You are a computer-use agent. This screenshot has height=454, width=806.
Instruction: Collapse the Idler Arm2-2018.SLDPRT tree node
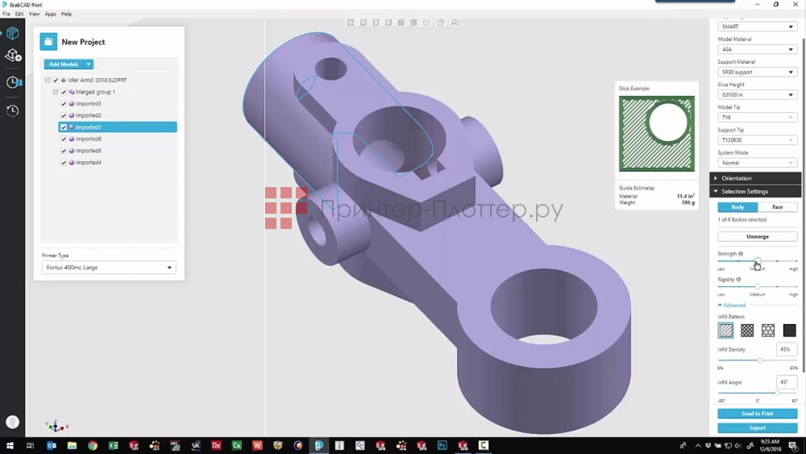(x=48, y=80)
